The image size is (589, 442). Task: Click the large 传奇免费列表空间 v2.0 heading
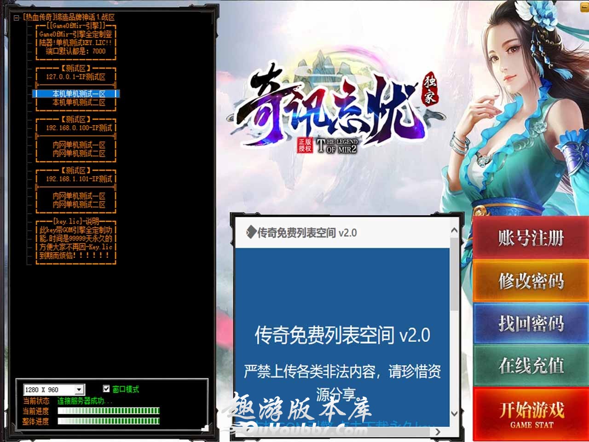pyautogui.click(x=342, y=335)
